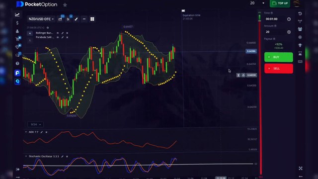
Task: Open time zone settings gear
Action: coord(48,28)
